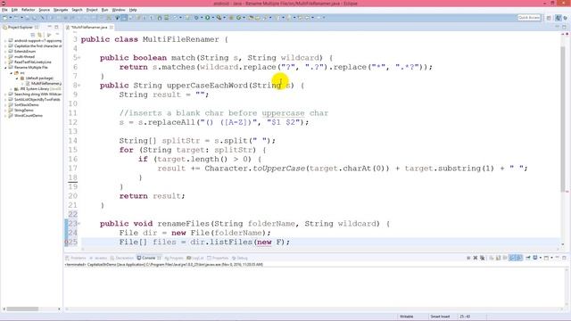The width and height of the screenshot is (571, 321).
Task: Click the Quick Access search field
Action: (529, 18)
